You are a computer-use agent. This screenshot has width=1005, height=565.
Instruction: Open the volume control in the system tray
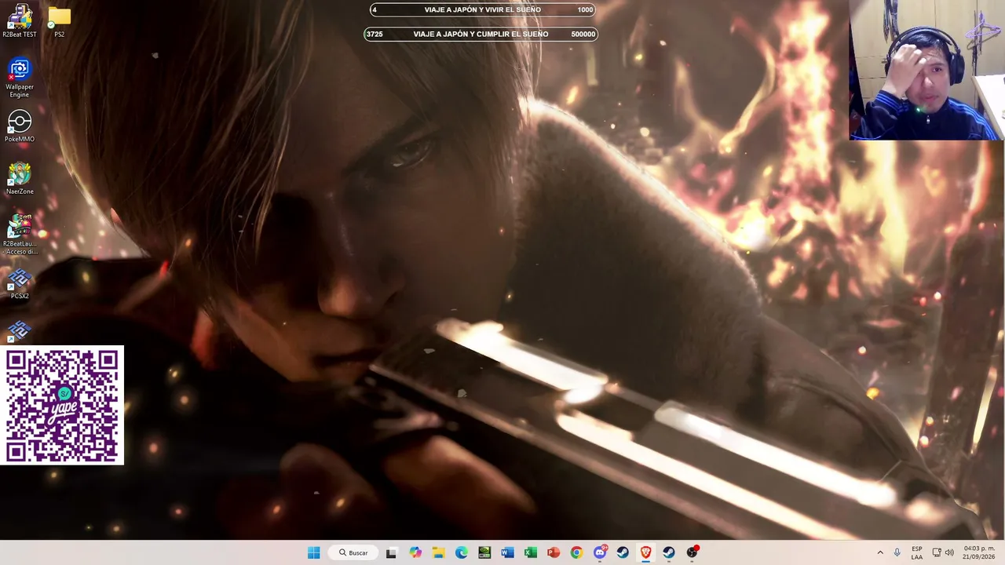pos(949,552)
